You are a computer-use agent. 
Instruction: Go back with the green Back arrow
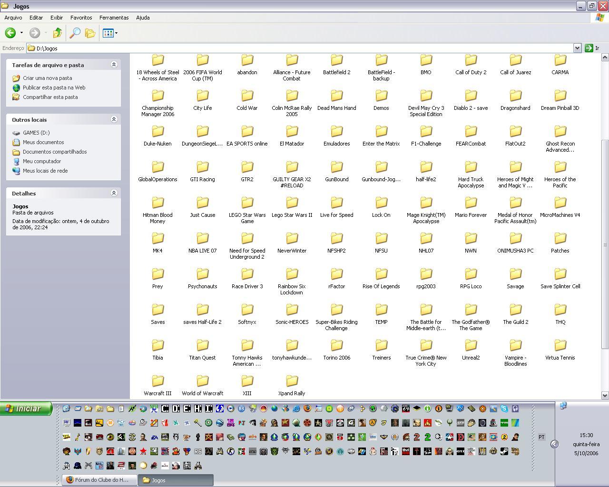(10, 33)
